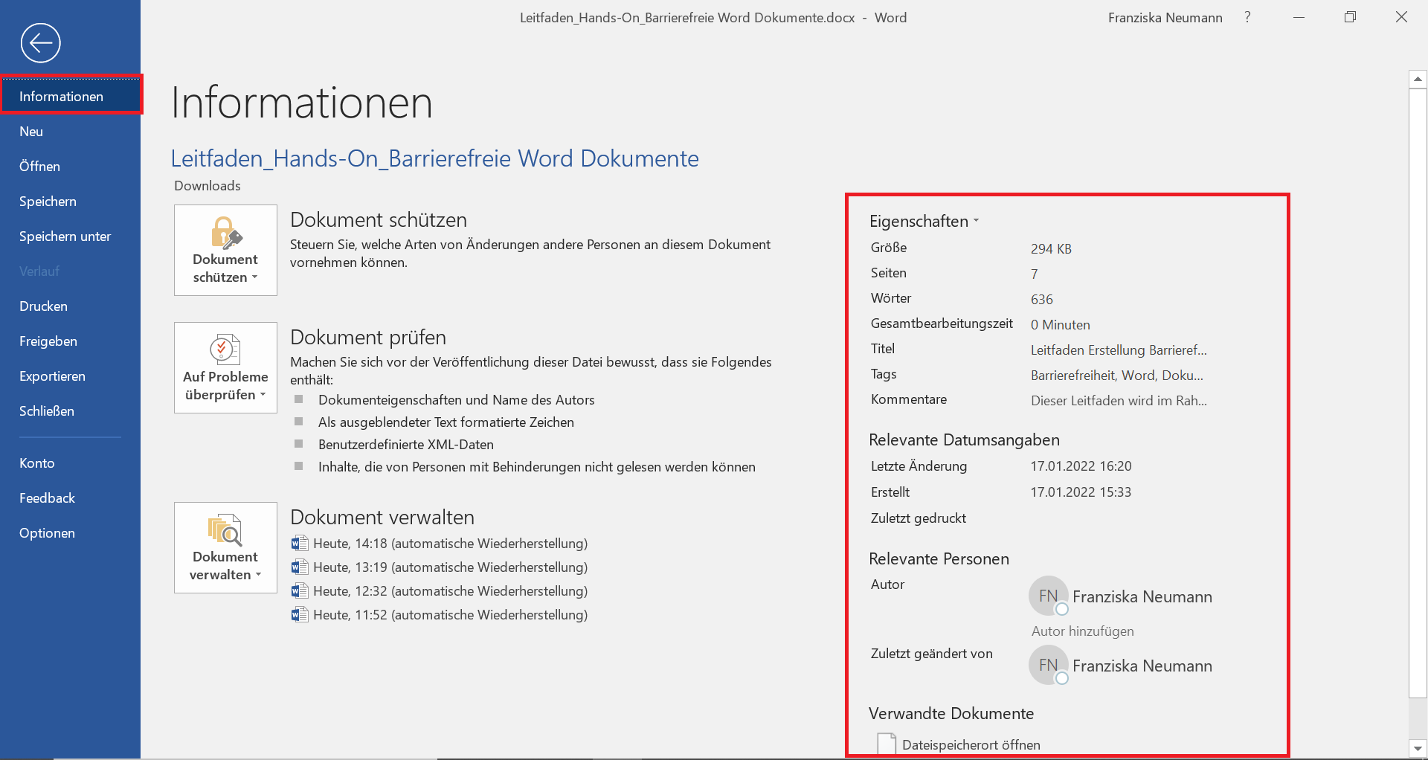
Task: Click the FN author avatar under Autor
Action: point(1048,596)
